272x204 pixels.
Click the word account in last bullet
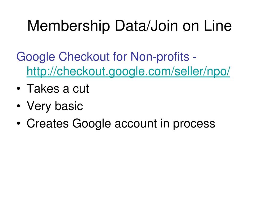coord(136,124)
